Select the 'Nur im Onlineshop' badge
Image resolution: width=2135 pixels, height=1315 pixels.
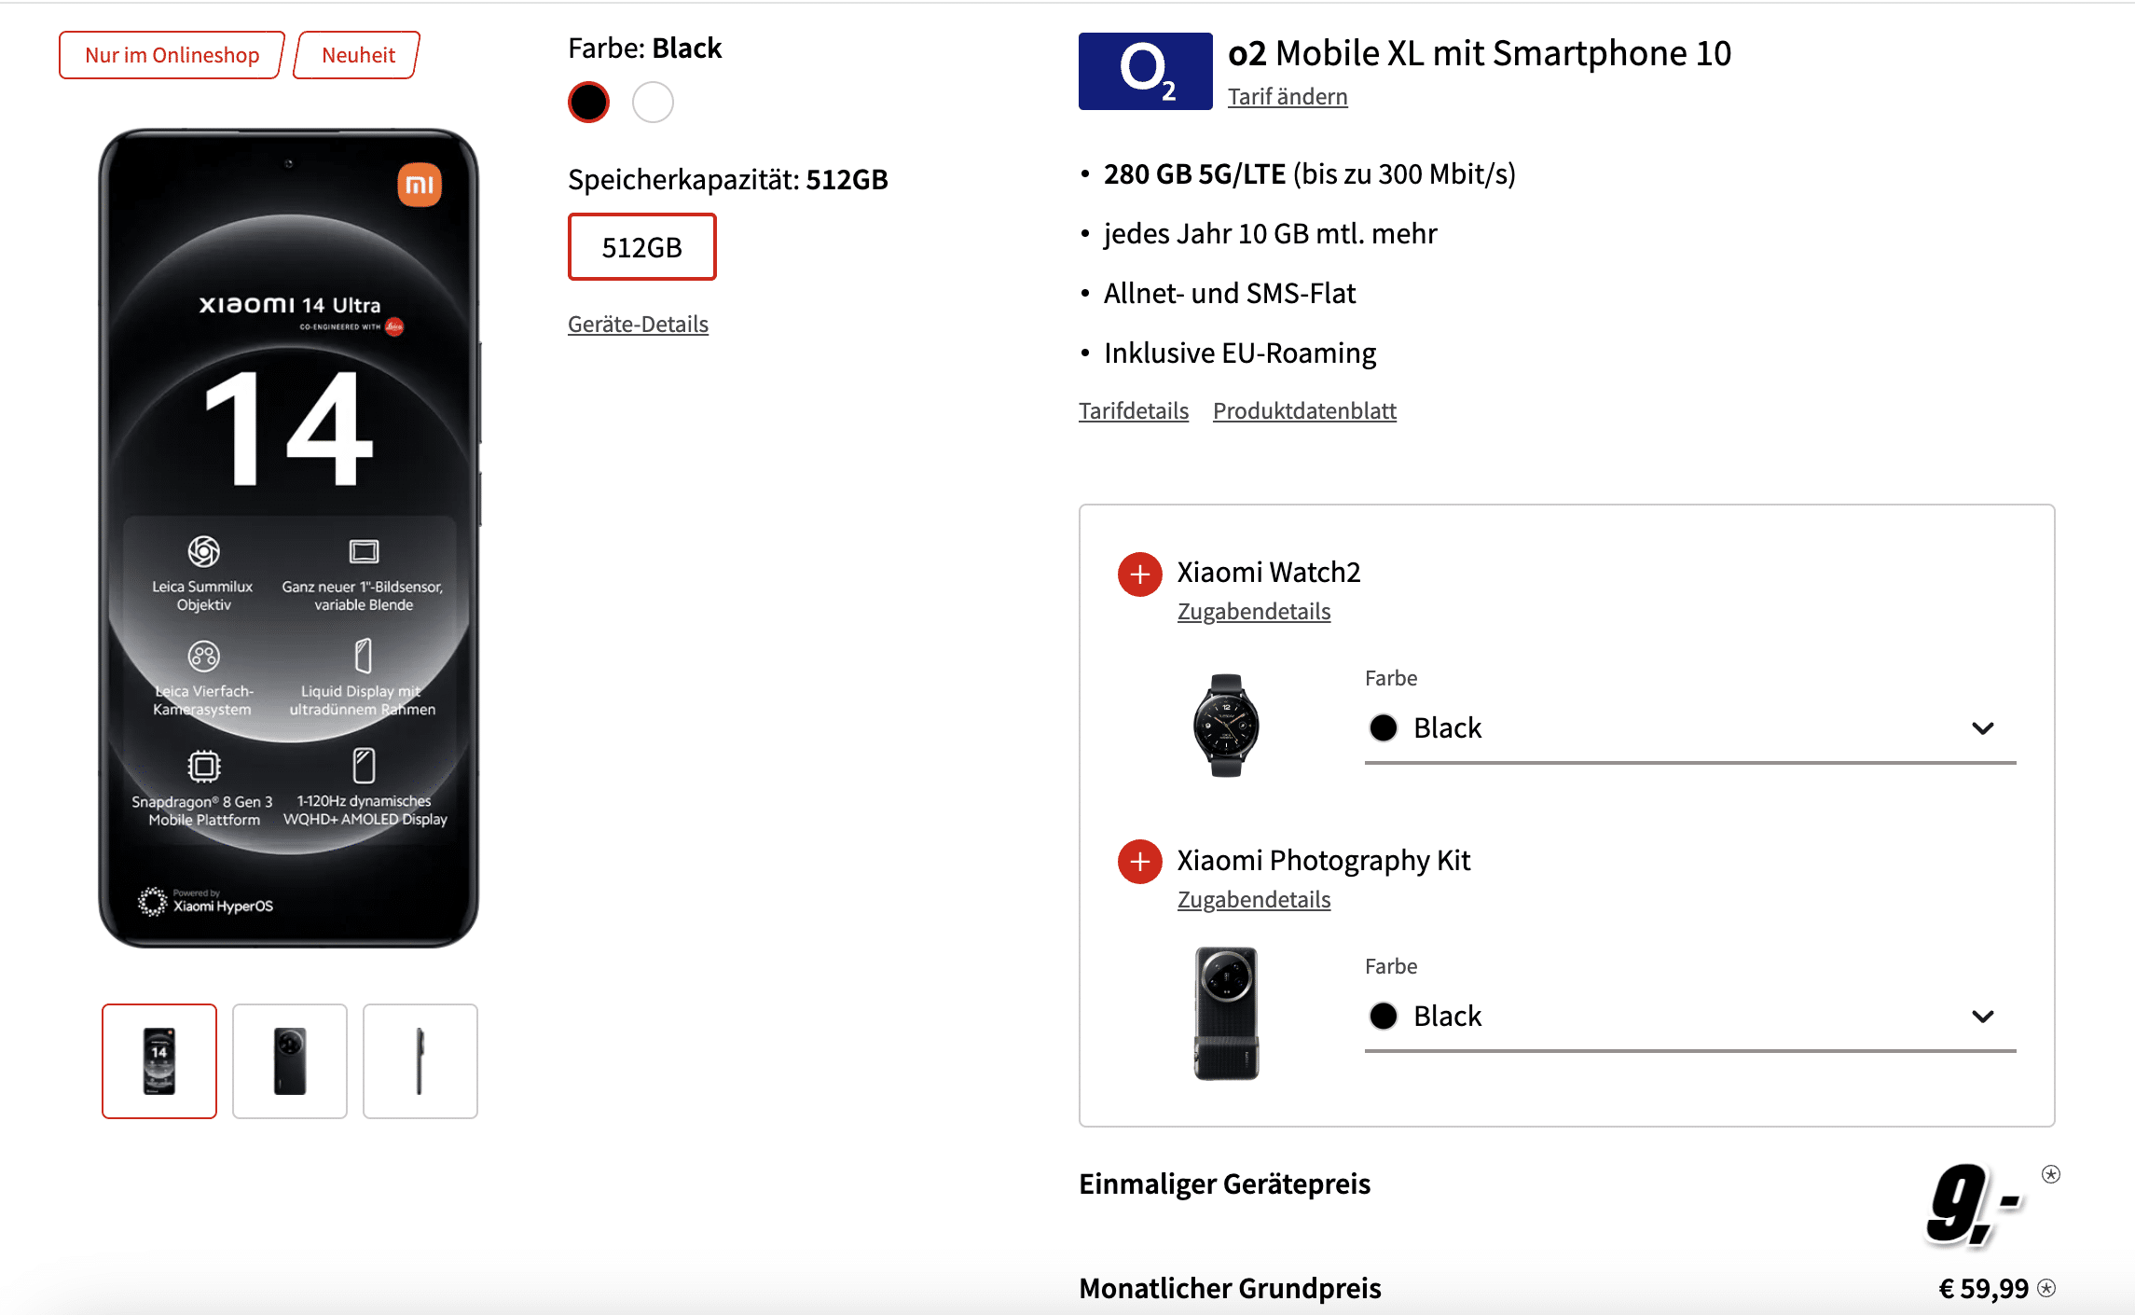(172, 55)
